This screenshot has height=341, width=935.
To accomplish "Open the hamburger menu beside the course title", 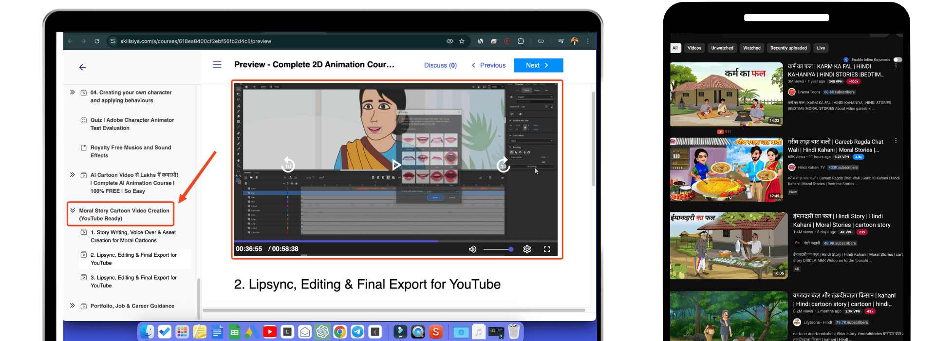I will click(x=217, y=65).
